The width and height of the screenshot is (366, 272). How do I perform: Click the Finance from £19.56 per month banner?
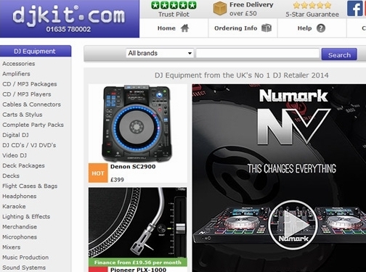(x=137, y=263)
